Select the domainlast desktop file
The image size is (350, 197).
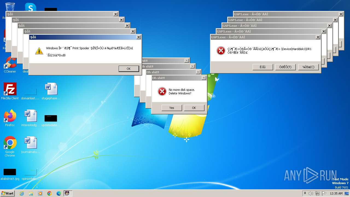(30, 93)
